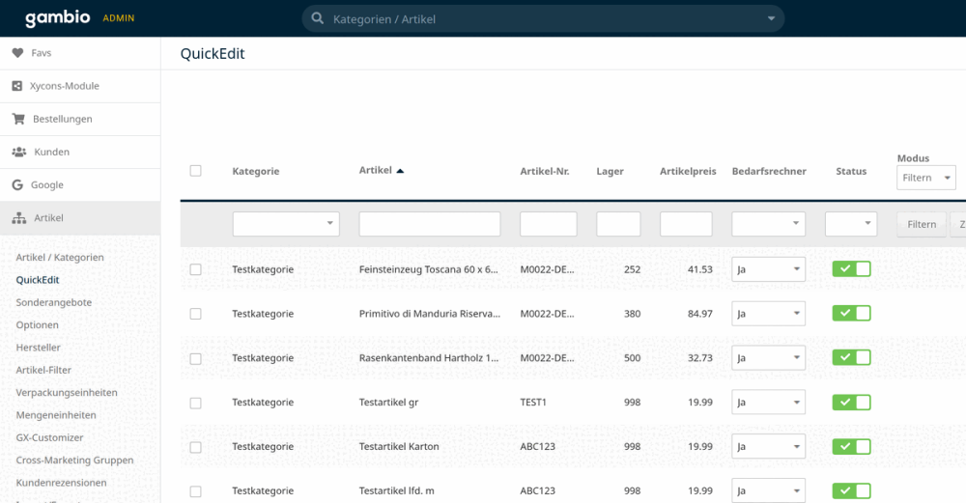Image resolution: width=966 pixels, height=503 pixels.
Task: Open search dropdown arrow in top bar
Action: [771, 18]
